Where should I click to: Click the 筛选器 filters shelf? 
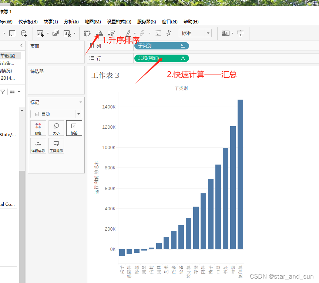[x=56, y=80]
